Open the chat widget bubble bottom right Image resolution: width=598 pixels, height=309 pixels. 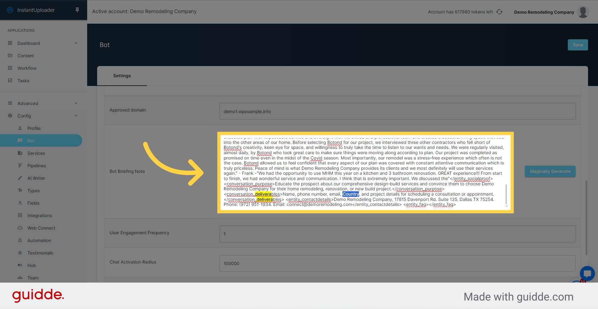[x=587, y=274]
